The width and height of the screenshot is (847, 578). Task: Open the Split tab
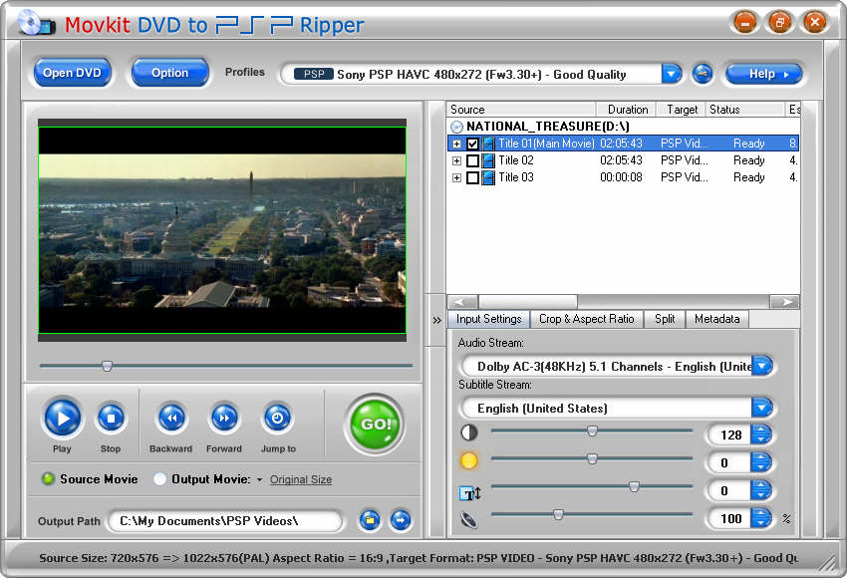point(665,319)
